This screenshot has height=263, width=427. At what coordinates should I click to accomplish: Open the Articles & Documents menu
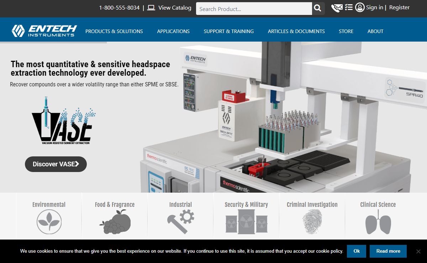(296, 31)
